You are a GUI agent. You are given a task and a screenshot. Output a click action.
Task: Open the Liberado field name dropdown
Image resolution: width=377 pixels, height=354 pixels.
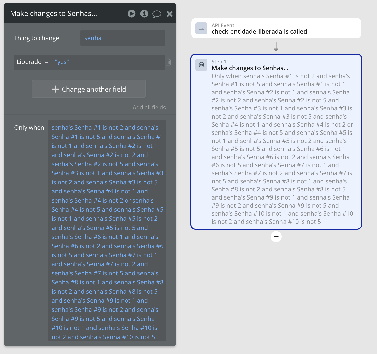click(29, 62)
